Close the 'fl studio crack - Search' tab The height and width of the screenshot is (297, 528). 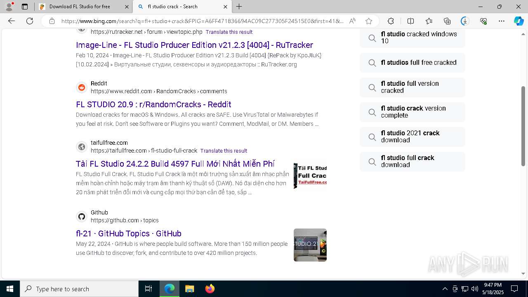(225, 7)
